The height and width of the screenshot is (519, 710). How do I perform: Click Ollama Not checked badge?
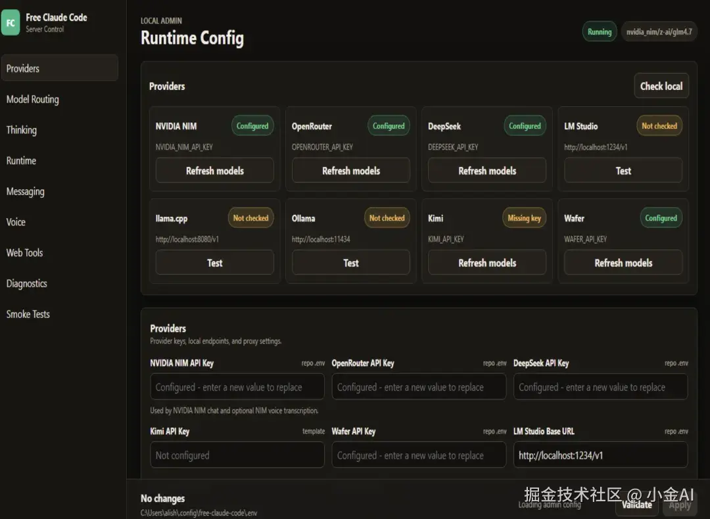point(387,217)
